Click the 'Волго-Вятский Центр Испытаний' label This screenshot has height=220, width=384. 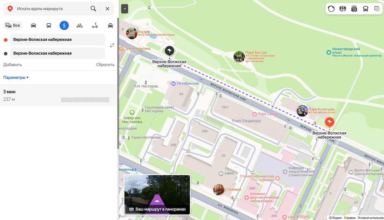coord(369,172)
